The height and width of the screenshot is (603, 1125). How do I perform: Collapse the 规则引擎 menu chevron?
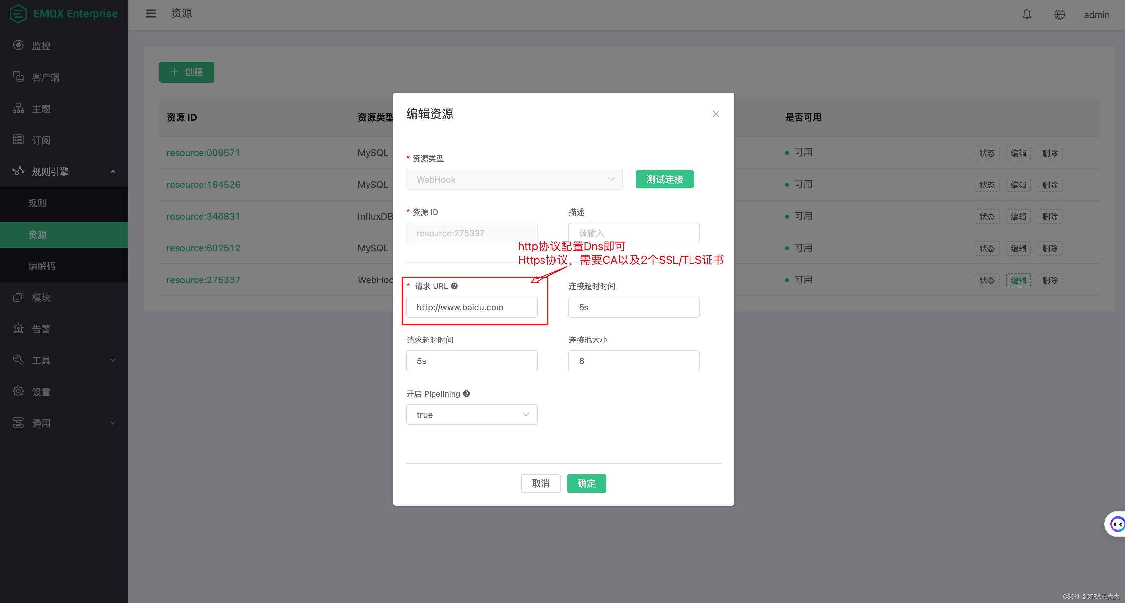[x=113, y=172]
